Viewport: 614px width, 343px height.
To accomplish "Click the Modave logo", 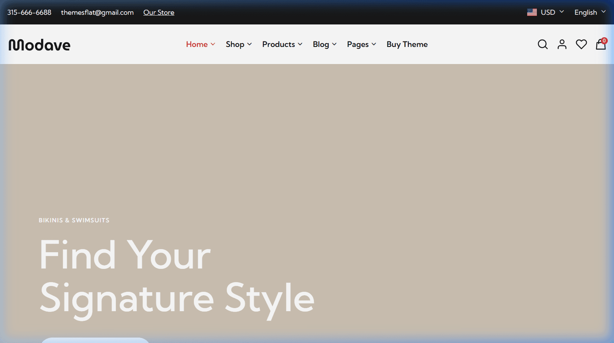I will (40, 45).
